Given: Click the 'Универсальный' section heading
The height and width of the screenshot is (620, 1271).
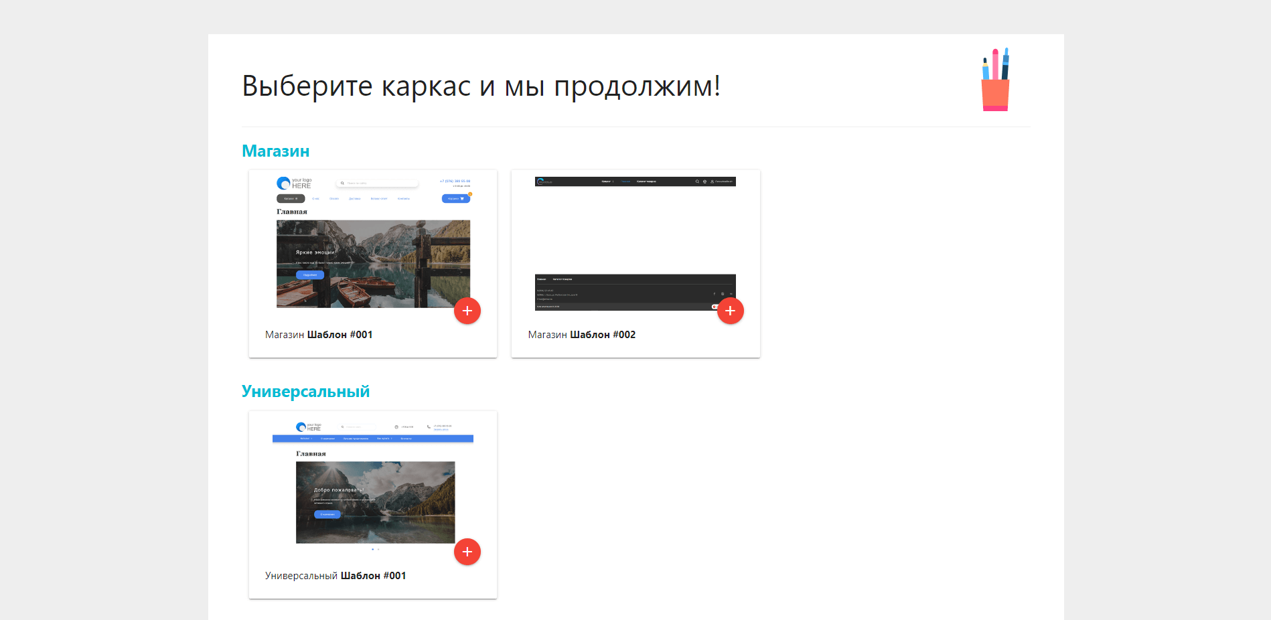Looking at the screenshot, I should (305, 392).
